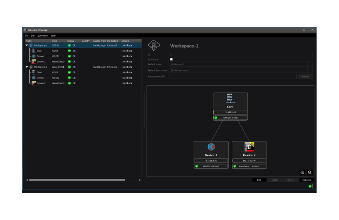Open the File menu
Image resolution: width=339 pixels, height=220 pixels.
26,36
